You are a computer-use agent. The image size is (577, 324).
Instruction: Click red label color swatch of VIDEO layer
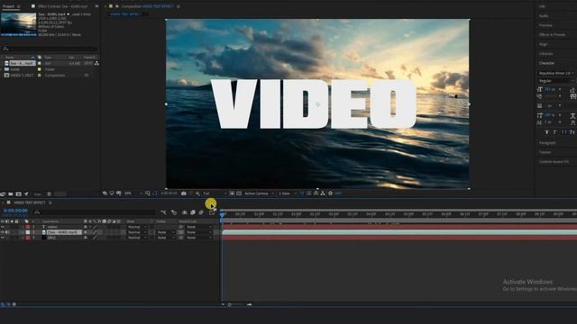(x=28, y=227)
